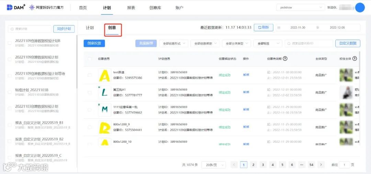Go to page 54
The width and height of the screenshot is (371, 174).
pyautogui.click(x=311, y=165)
